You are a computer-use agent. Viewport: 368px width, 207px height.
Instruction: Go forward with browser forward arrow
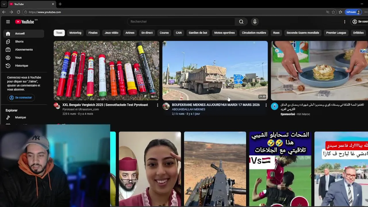coord(11,12)
